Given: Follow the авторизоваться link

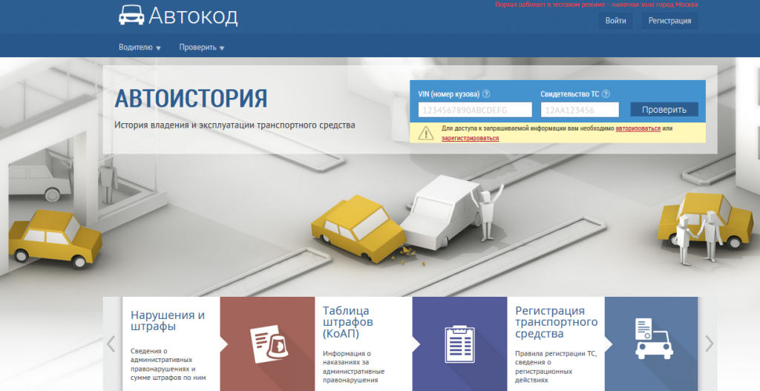Looking at the screenshot, I should coord(638,128).
